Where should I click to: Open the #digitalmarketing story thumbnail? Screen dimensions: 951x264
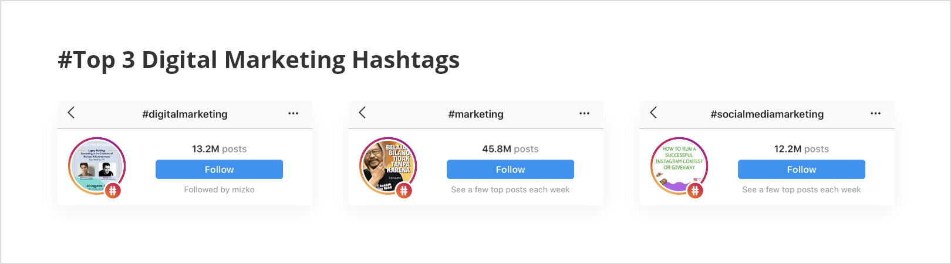click(x=97, y=166)
